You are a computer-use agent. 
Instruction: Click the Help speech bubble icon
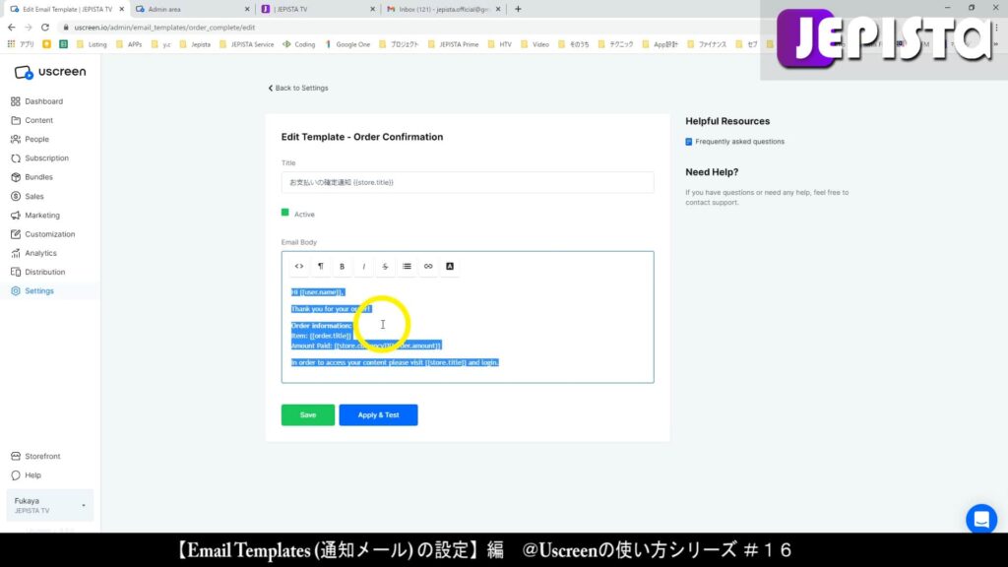click(16, 475)
